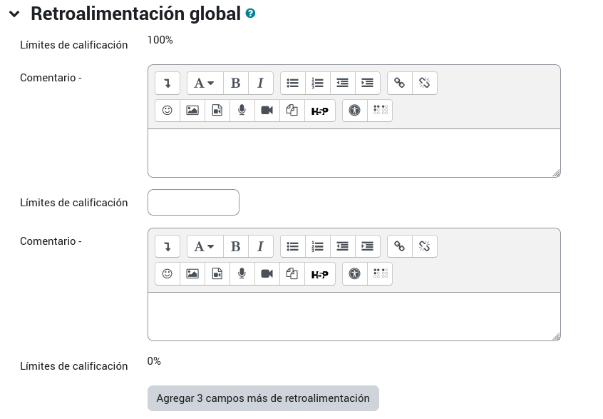Focus the empty Límites de calificación field
The height and width of the screenshot is (419, 603).
(x=193, y=202)
